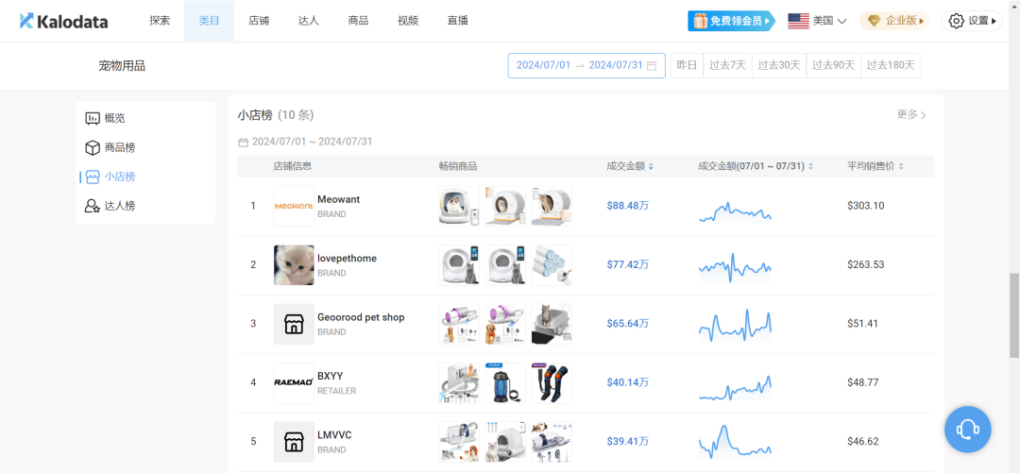Select the 过去7天 time range
This screenshot has height=473, width=1020.
[x=727, y=65]
